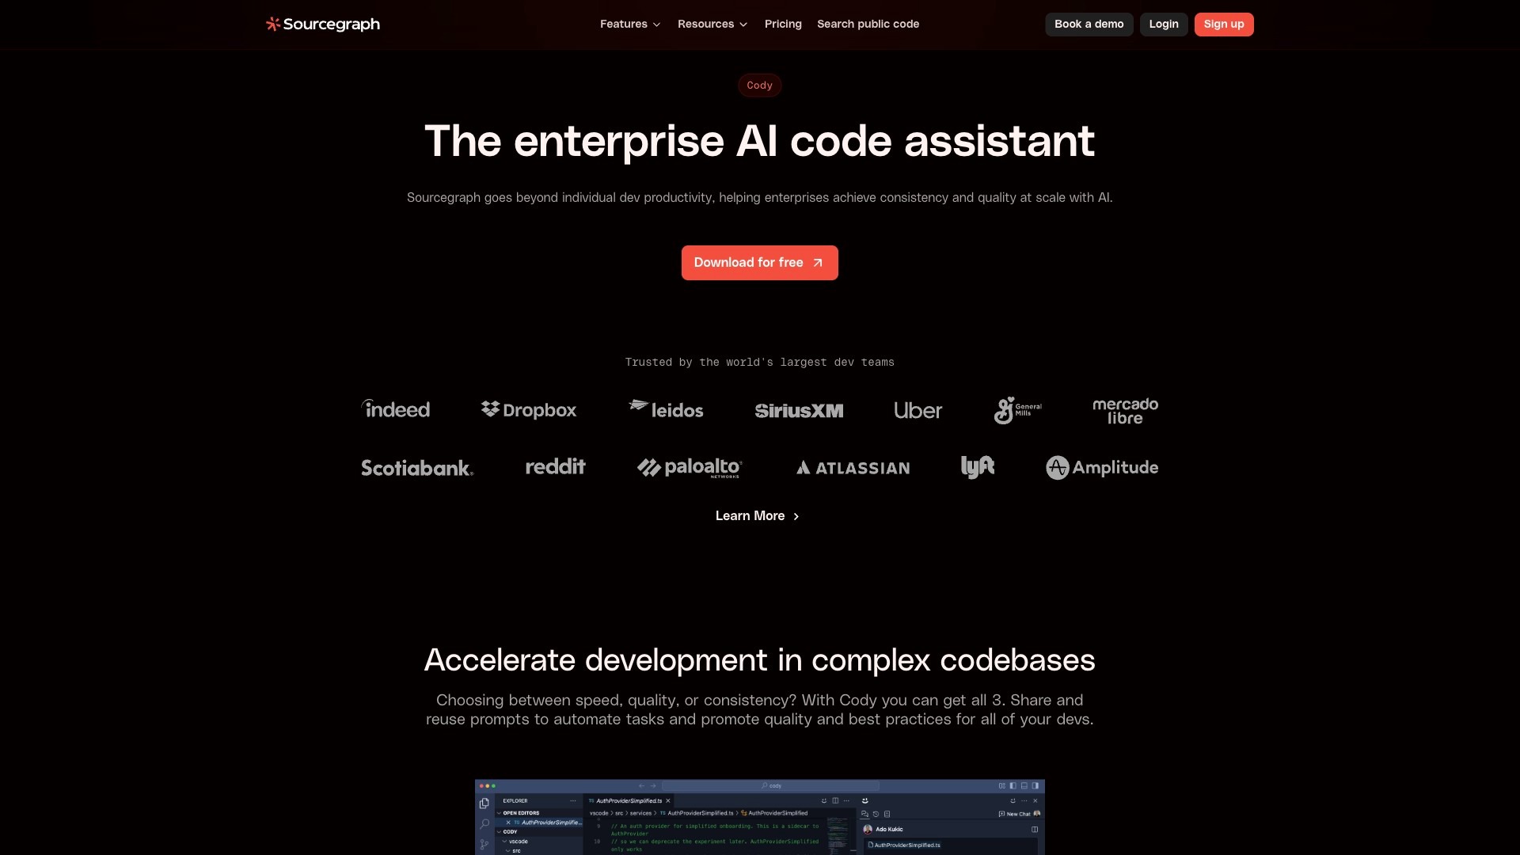
Task: Click the Learn More link
Action: [756, 515]
